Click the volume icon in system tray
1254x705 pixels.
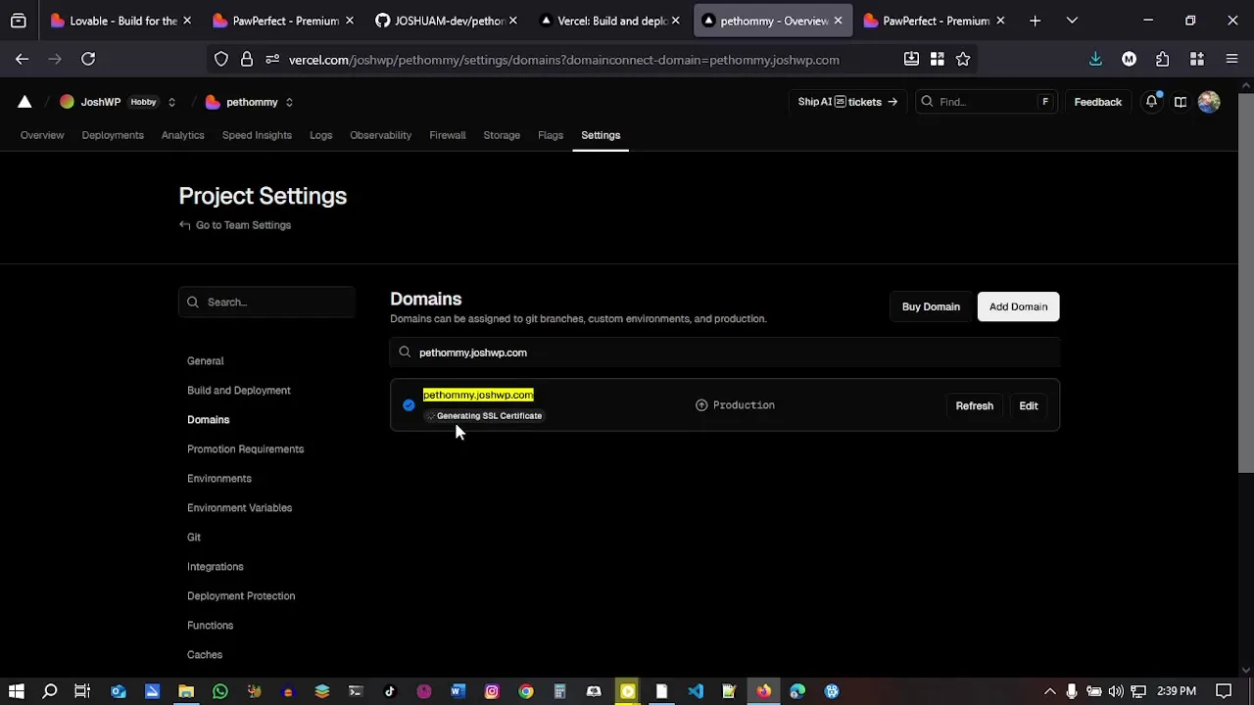(x=1116, y=691)
